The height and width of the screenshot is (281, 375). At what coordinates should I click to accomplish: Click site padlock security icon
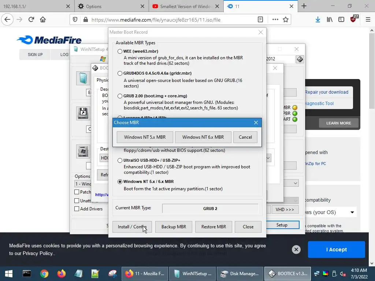point(86,20)
